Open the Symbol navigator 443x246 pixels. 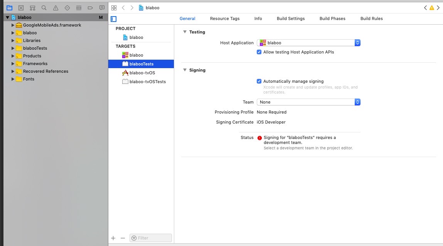32,8
